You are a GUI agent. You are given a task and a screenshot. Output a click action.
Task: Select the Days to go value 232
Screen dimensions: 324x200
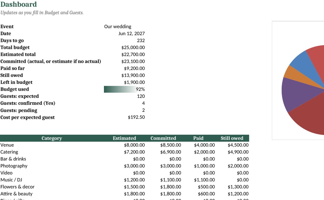141,41
